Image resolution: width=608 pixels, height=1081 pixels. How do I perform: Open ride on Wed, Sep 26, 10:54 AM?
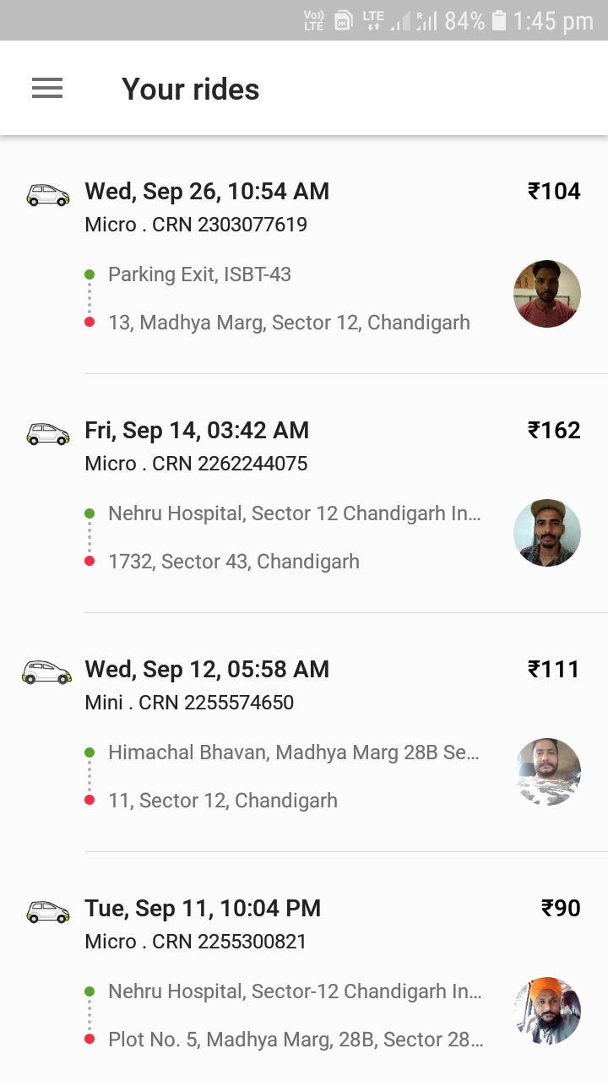pyautogui.click(x=207, y=192)
